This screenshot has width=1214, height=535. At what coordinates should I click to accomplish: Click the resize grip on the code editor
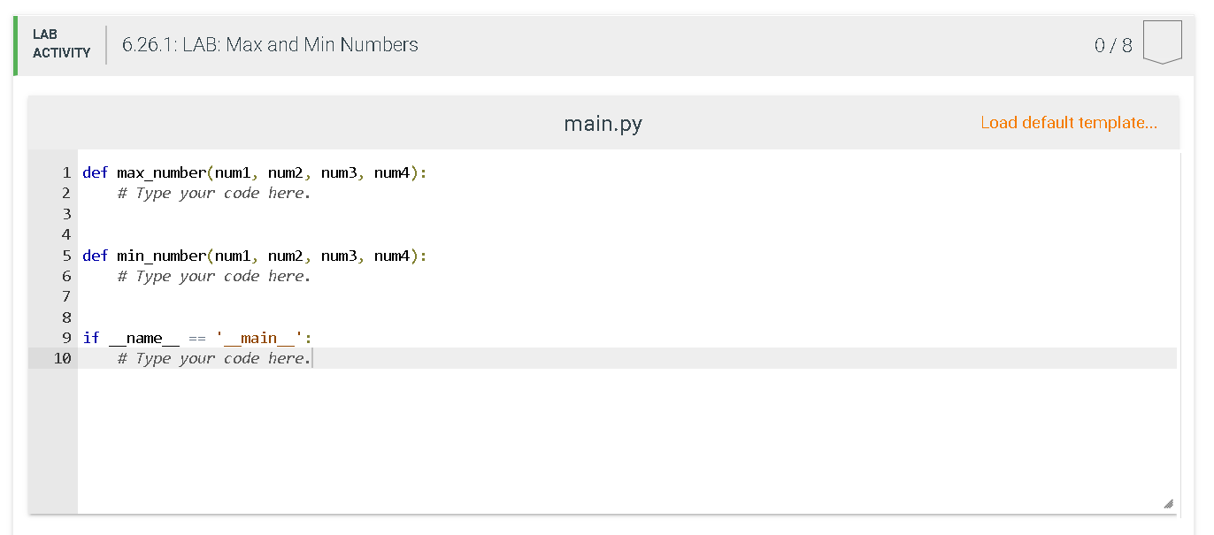click(1171, 506)
